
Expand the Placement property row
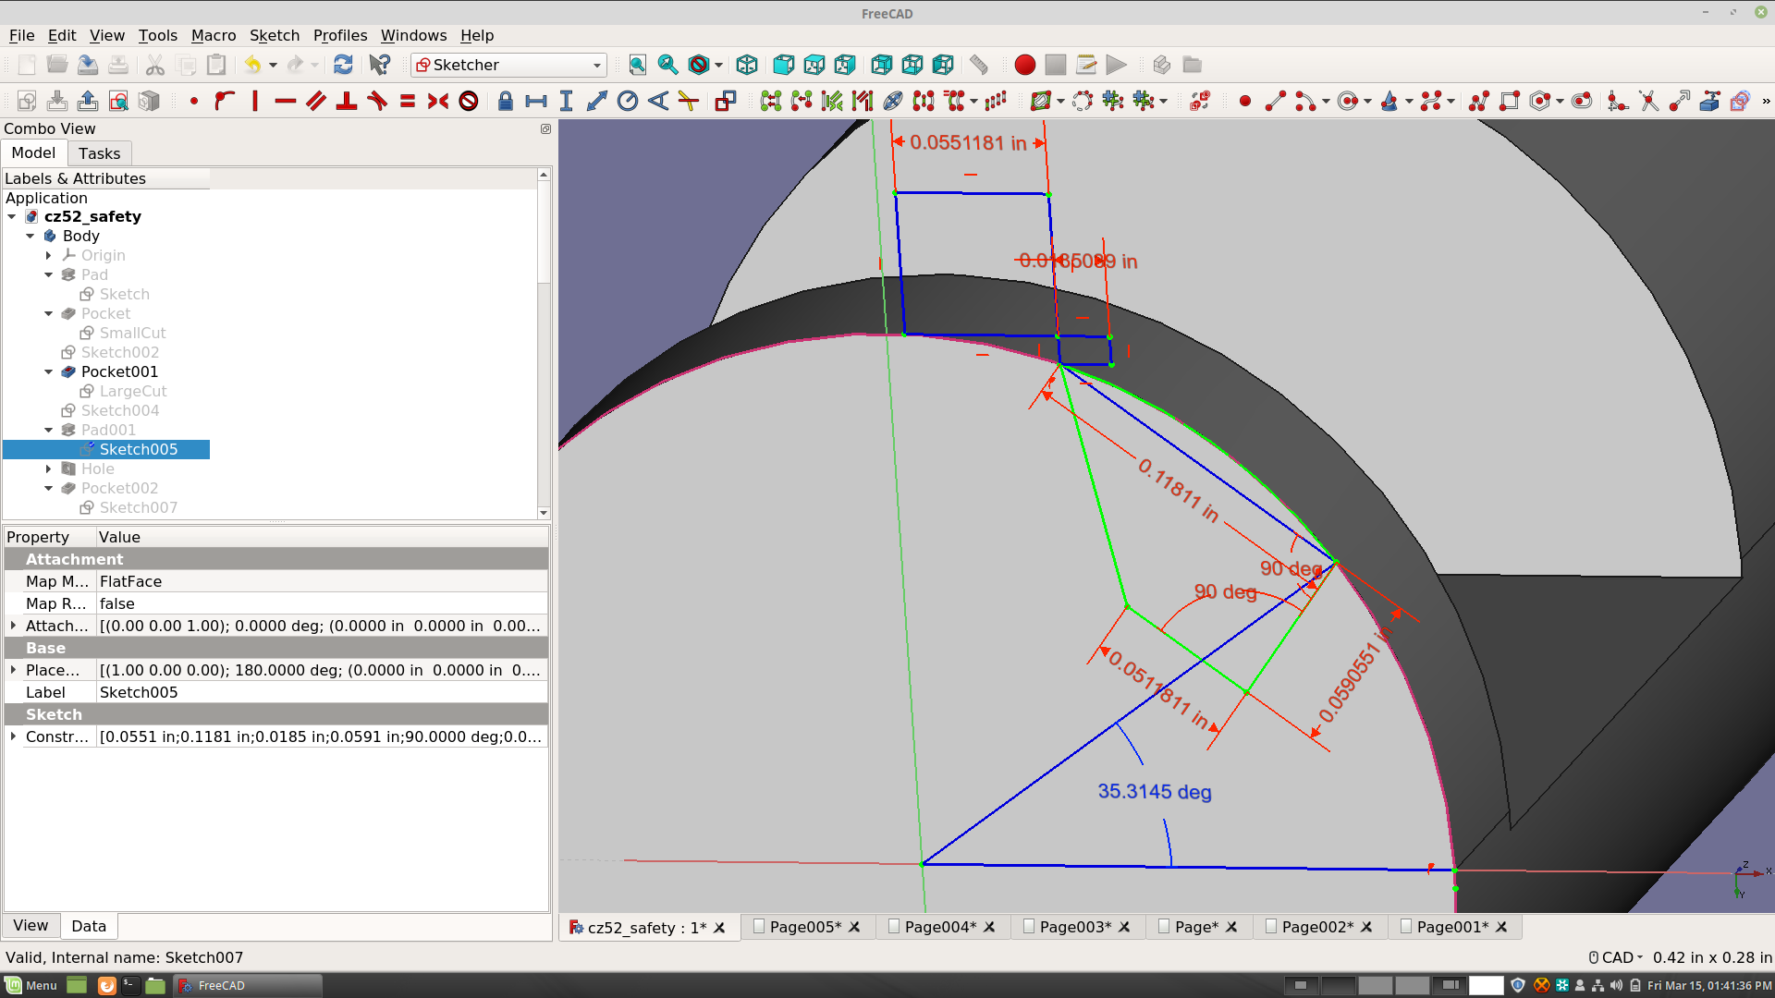coord(13,670)
